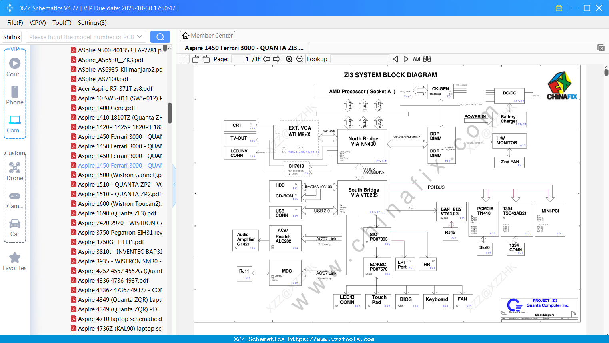
Task: Open the Settings(S) menu
Action: click(92, 23)
